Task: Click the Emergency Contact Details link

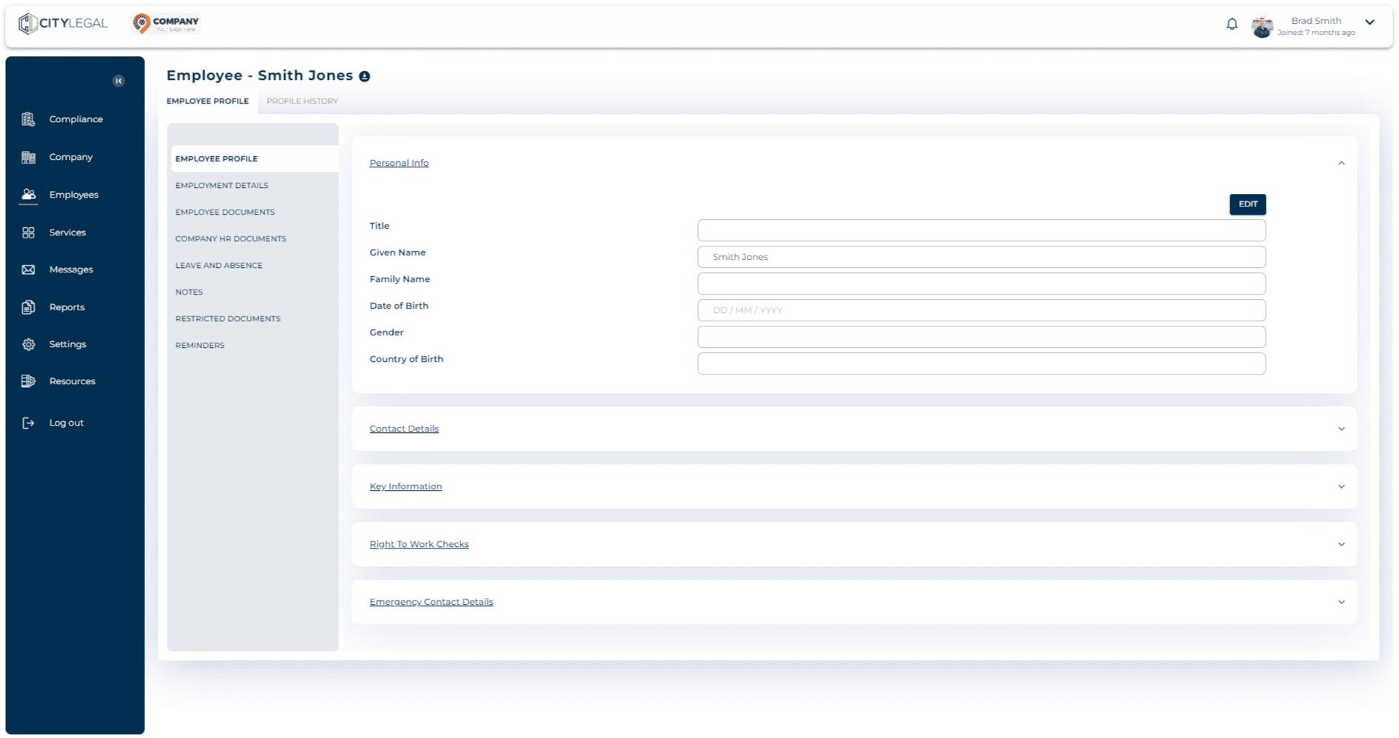Action: tap(432, 602)
